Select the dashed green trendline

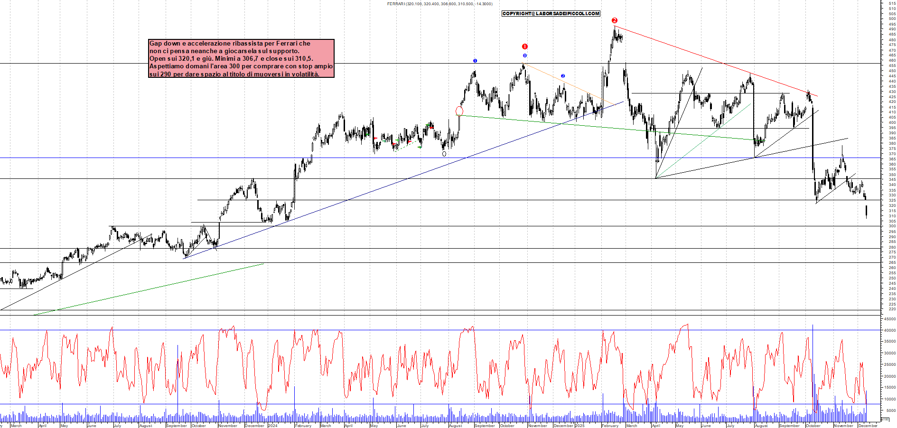click(407, 145)
